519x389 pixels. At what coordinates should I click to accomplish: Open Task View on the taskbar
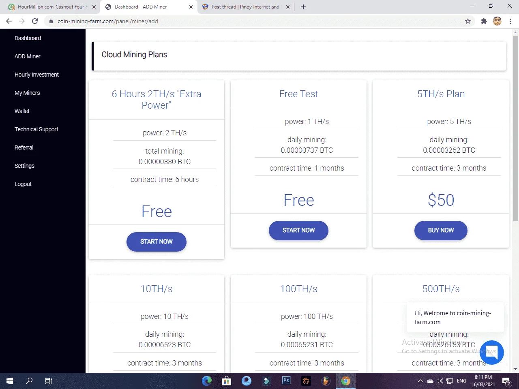coord(49,381)
